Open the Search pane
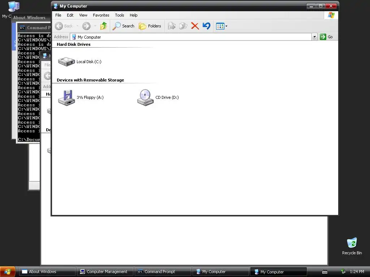Image resolution: width=370 pixels, height=277 pixels. (123, 26)
